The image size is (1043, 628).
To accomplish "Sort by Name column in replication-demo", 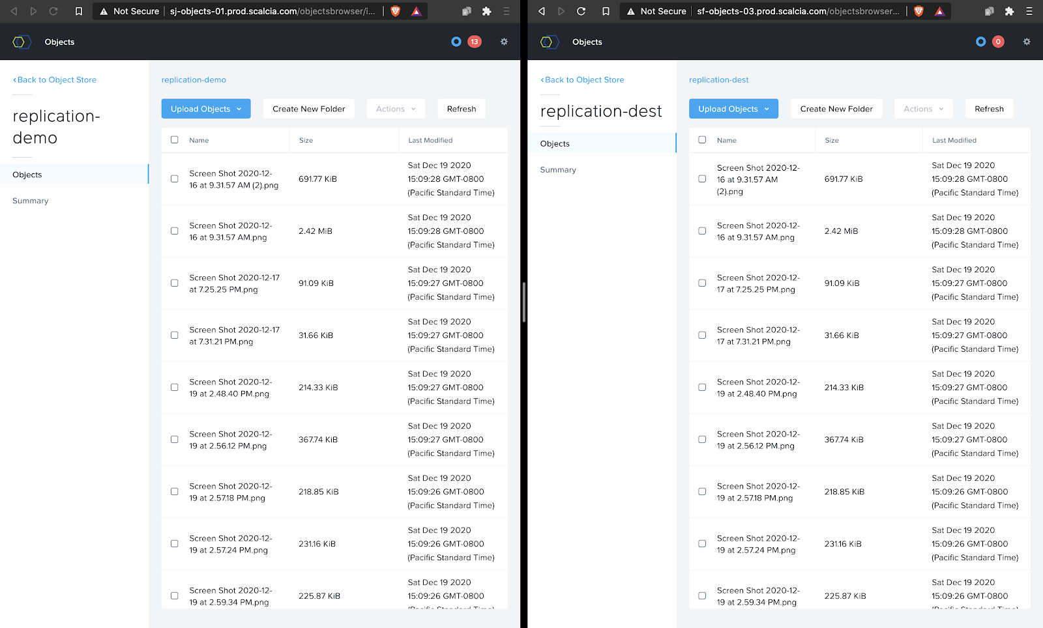I will 199,140.
